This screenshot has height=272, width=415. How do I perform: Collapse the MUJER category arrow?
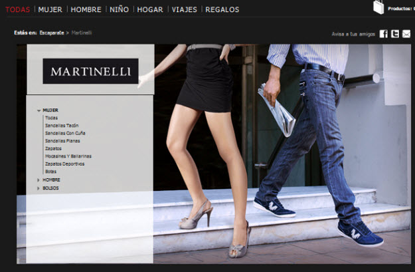click(39, 110)
